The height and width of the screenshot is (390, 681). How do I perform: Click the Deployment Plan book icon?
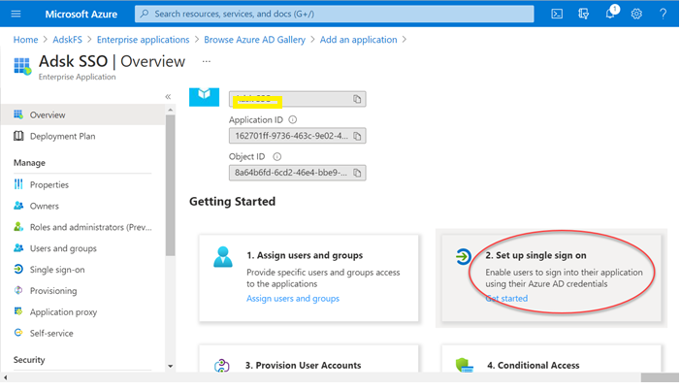[18, 136]
